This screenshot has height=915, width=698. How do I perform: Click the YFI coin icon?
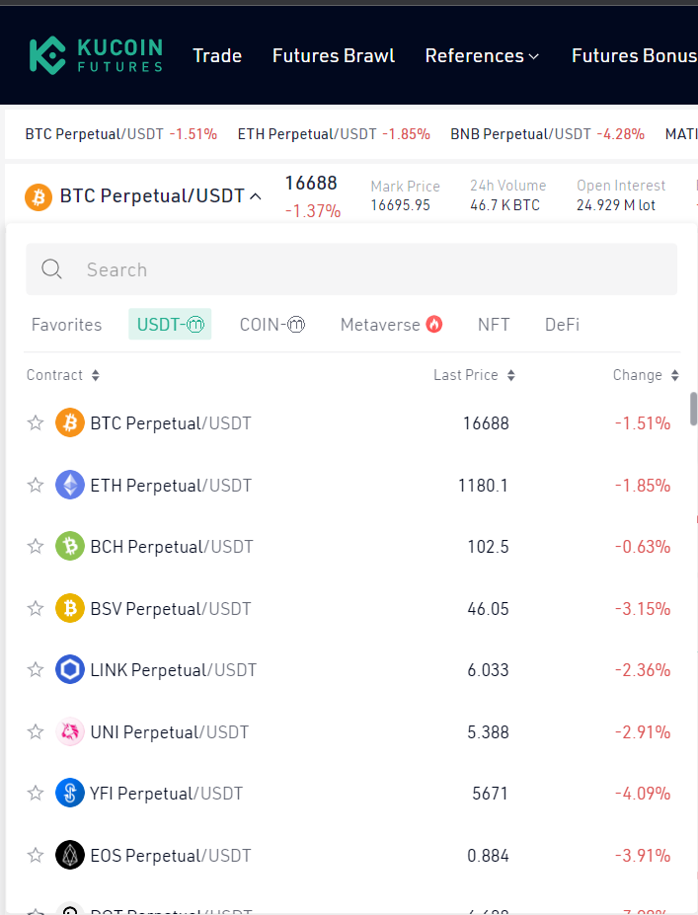pyautogui.click(x=70, y=793)
